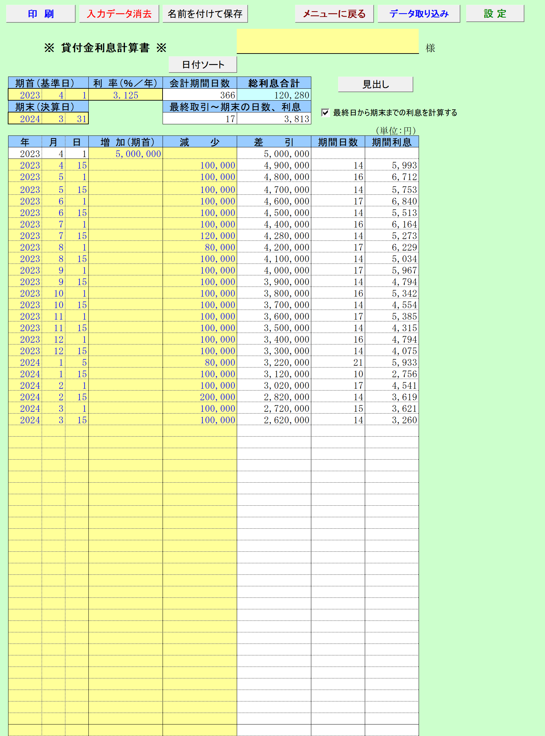This screenshot has height=736, width=545.
Task: Click the balance cell 2,820,000
Action: tap(274, 397)
